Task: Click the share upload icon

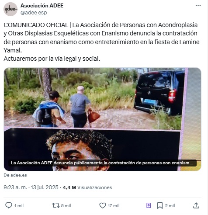Action: click(196, 205)
